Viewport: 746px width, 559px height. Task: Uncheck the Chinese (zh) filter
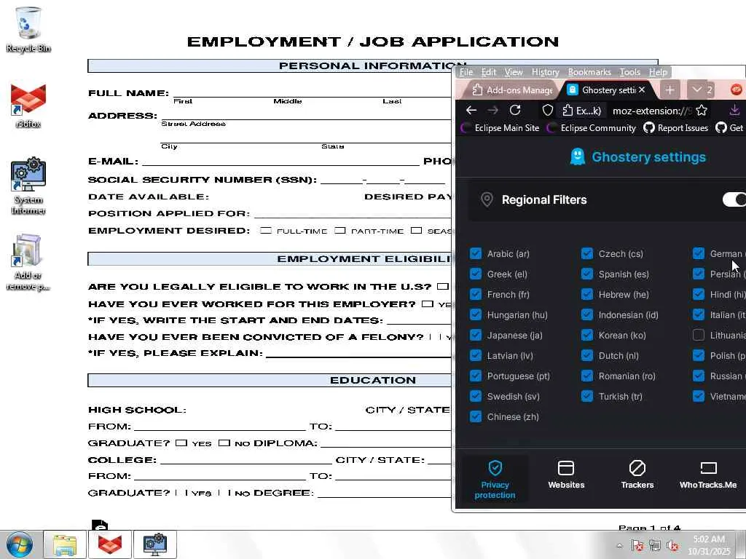coord(475,417)
